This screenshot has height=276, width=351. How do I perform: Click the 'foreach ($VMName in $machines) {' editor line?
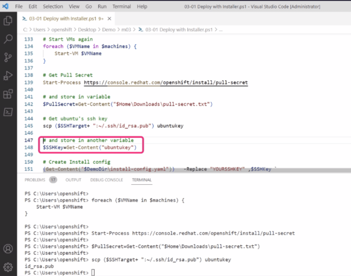coord(90,46)
